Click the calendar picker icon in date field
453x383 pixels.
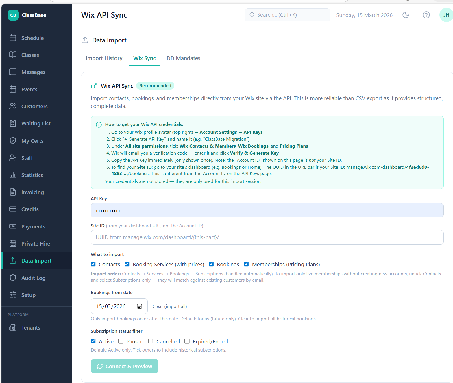[x=139, y=306]
